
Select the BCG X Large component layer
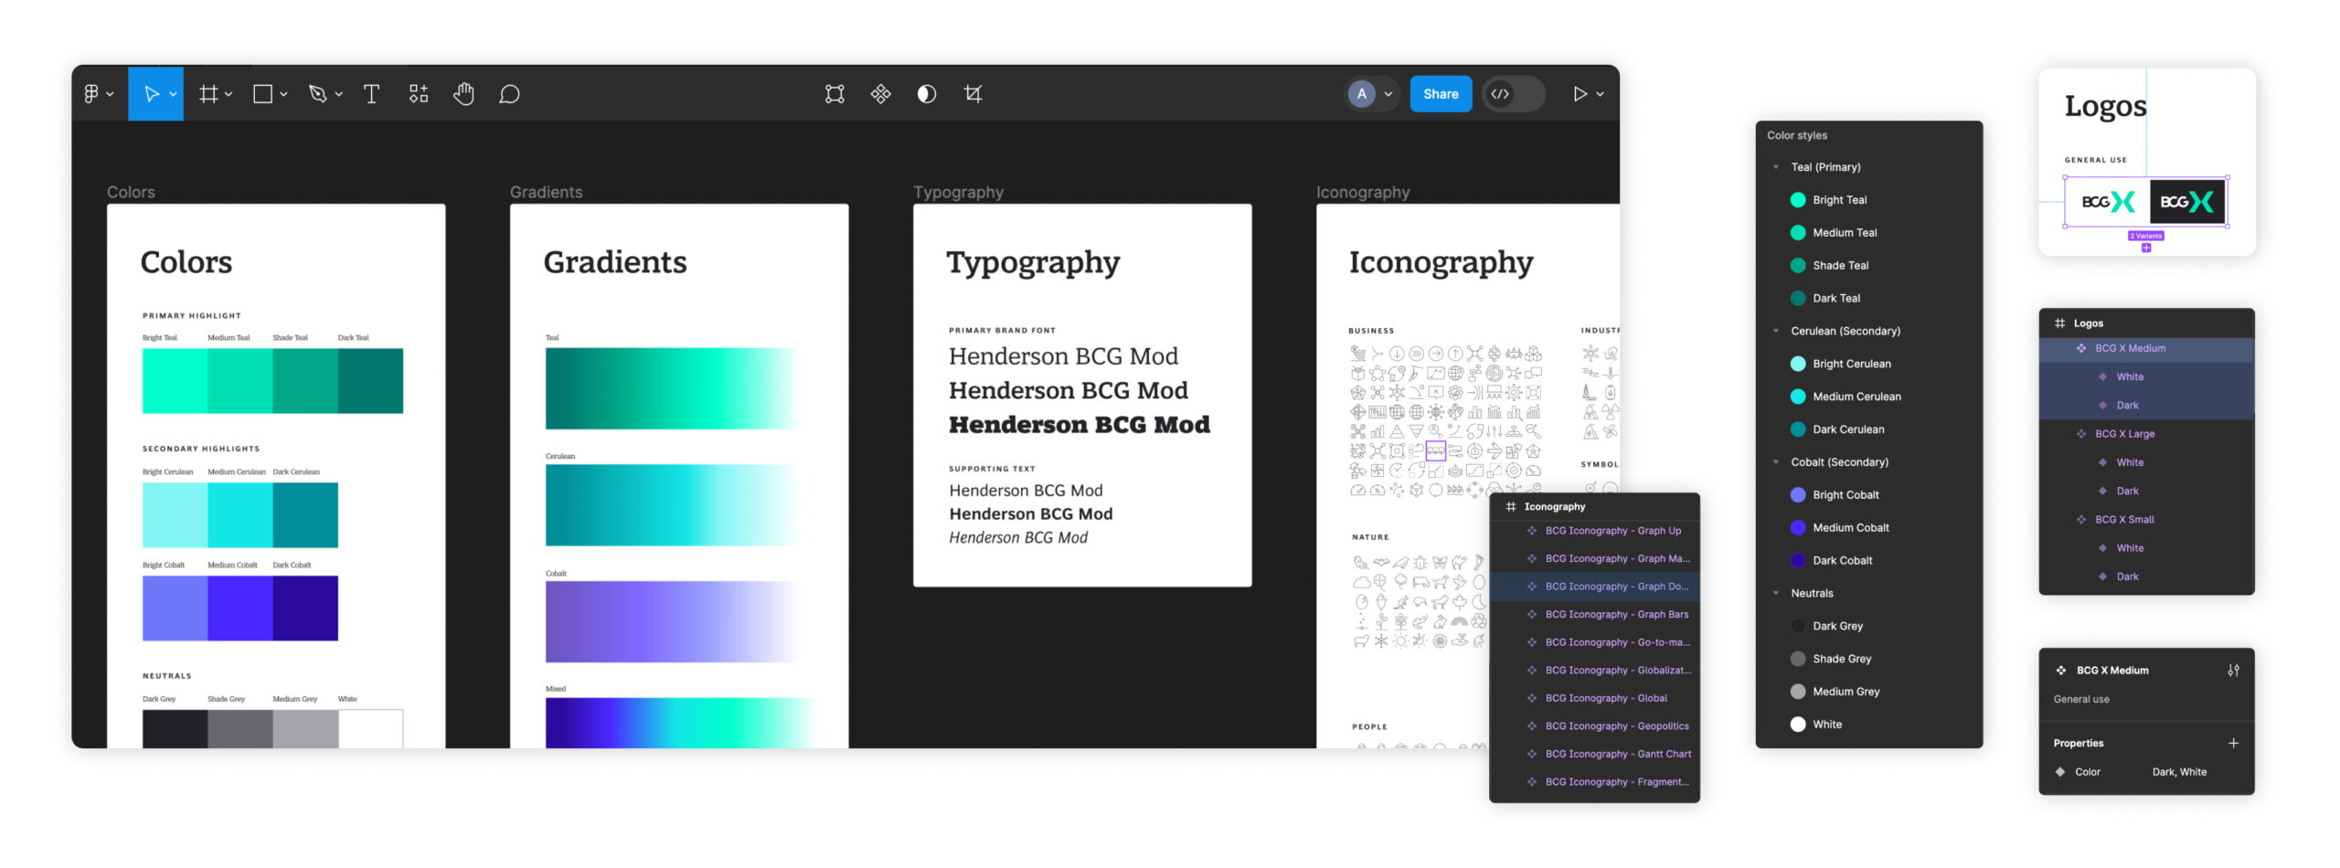(2145, 434)
